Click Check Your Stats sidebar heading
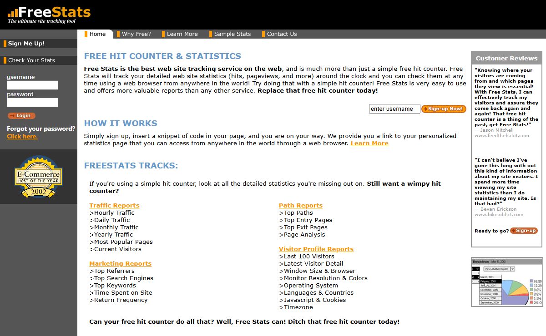This screenshot has height=336, width=546. click(31, 60)
